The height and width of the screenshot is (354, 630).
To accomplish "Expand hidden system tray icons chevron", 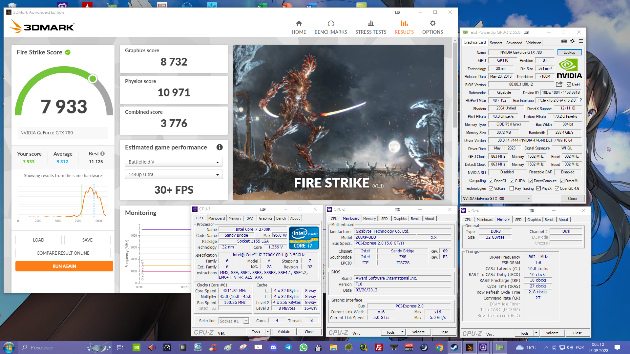I will [x=546, y=347].
